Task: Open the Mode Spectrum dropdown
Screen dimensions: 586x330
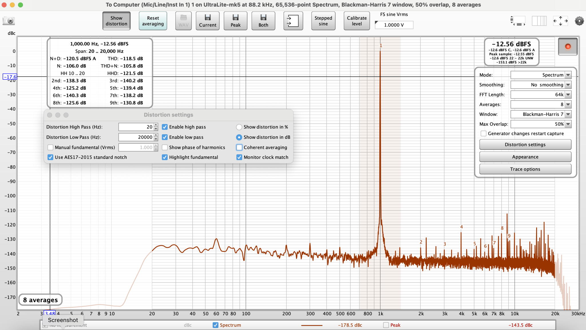Action: point(541,75)
